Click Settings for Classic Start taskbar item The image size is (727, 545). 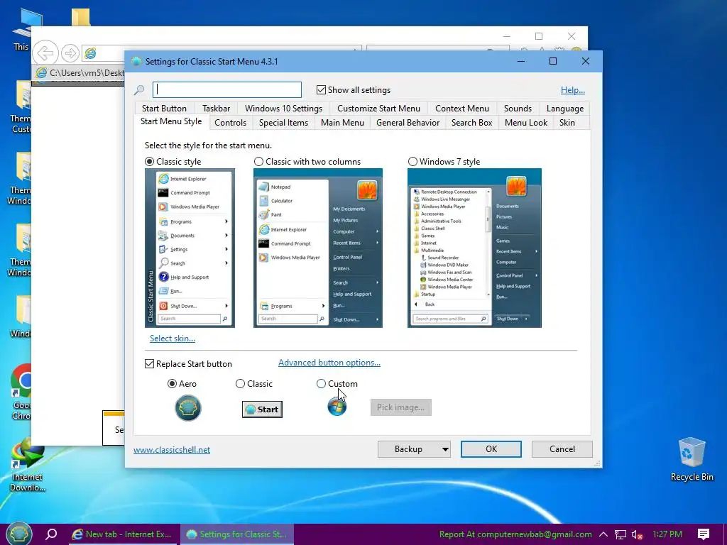point(237,534)
